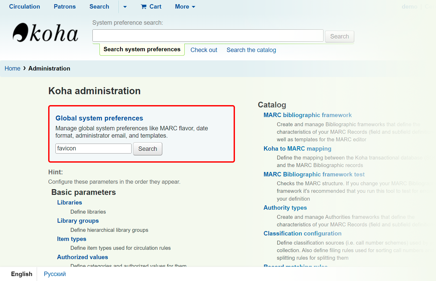The image size is (436, 281).
Task: Expand the dropdown arrow next to Search menu
Action: [x=125, y=7]
